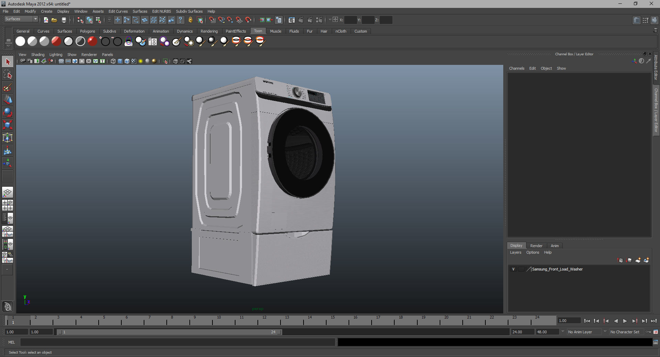Viewport: 660px width, 357px height.
Task: Select the Universal Manipulator tool
Action: pos(8,138)
